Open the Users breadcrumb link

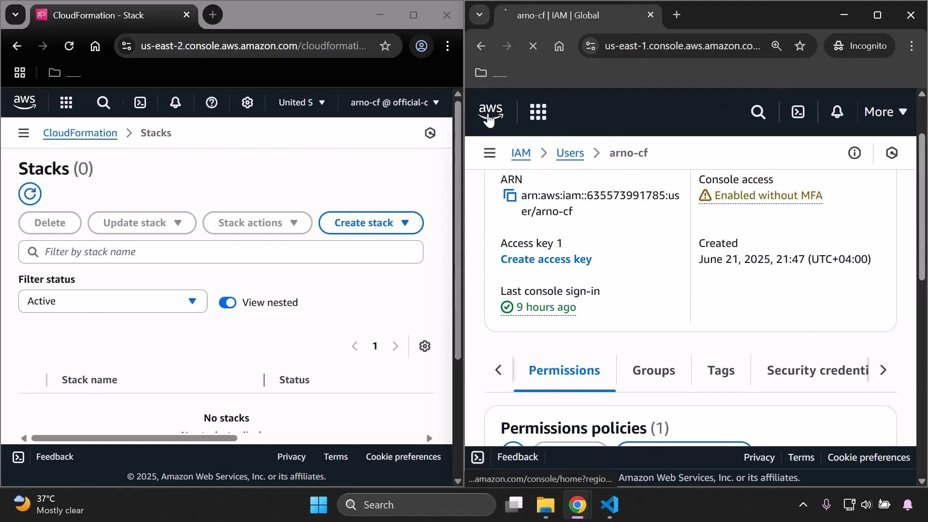[570, 153]
